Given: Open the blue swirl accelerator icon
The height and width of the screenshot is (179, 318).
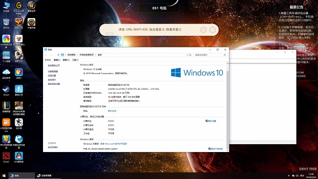Looking at the screenshot, I should (x=19, y=142).
